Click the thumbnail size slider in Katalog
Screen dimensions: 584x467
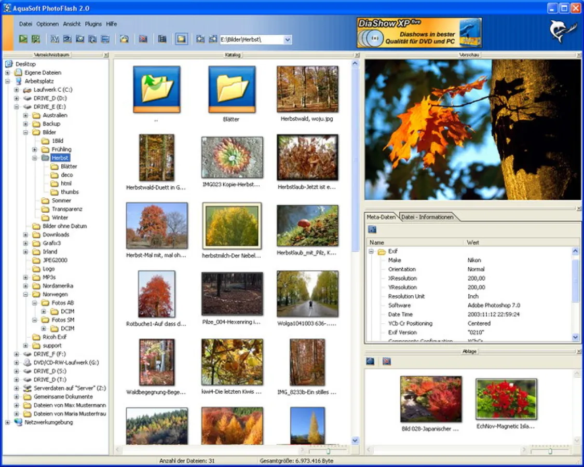[x=328, y=451]
